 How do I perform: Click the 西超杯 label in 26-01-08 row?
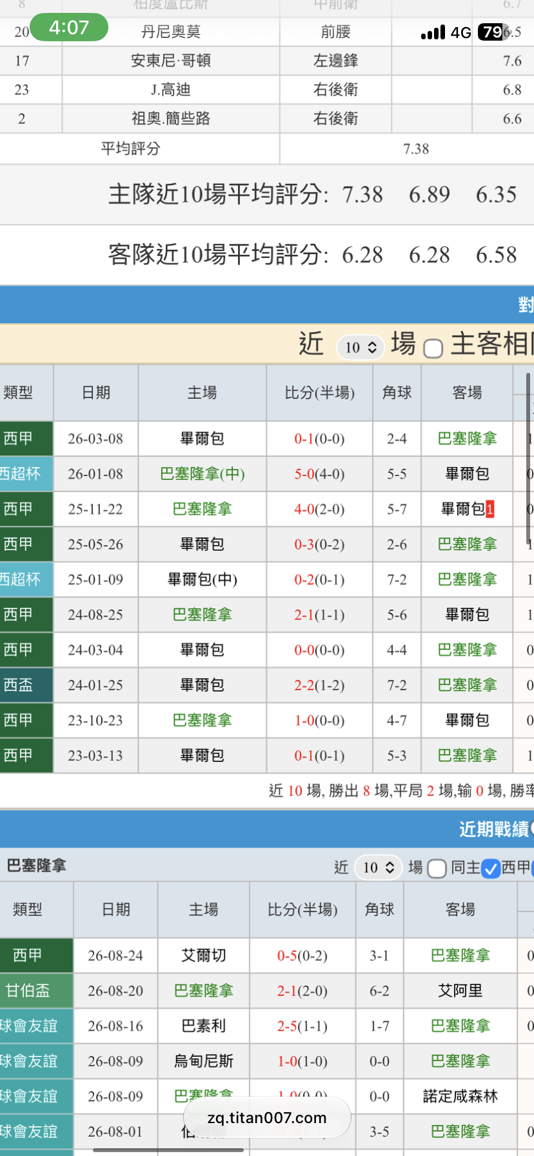click(x=20, y=474)
